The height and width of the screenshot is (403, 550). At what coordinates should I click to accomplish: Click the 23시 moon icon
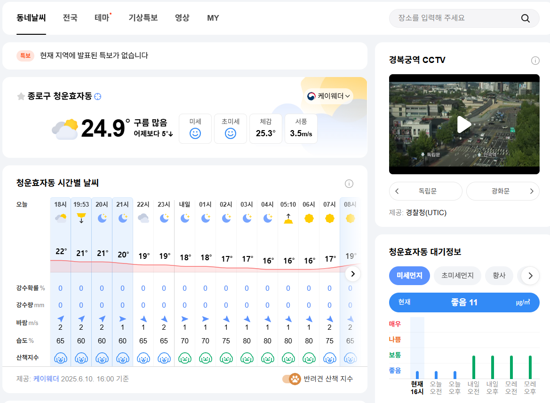(164, 218)
